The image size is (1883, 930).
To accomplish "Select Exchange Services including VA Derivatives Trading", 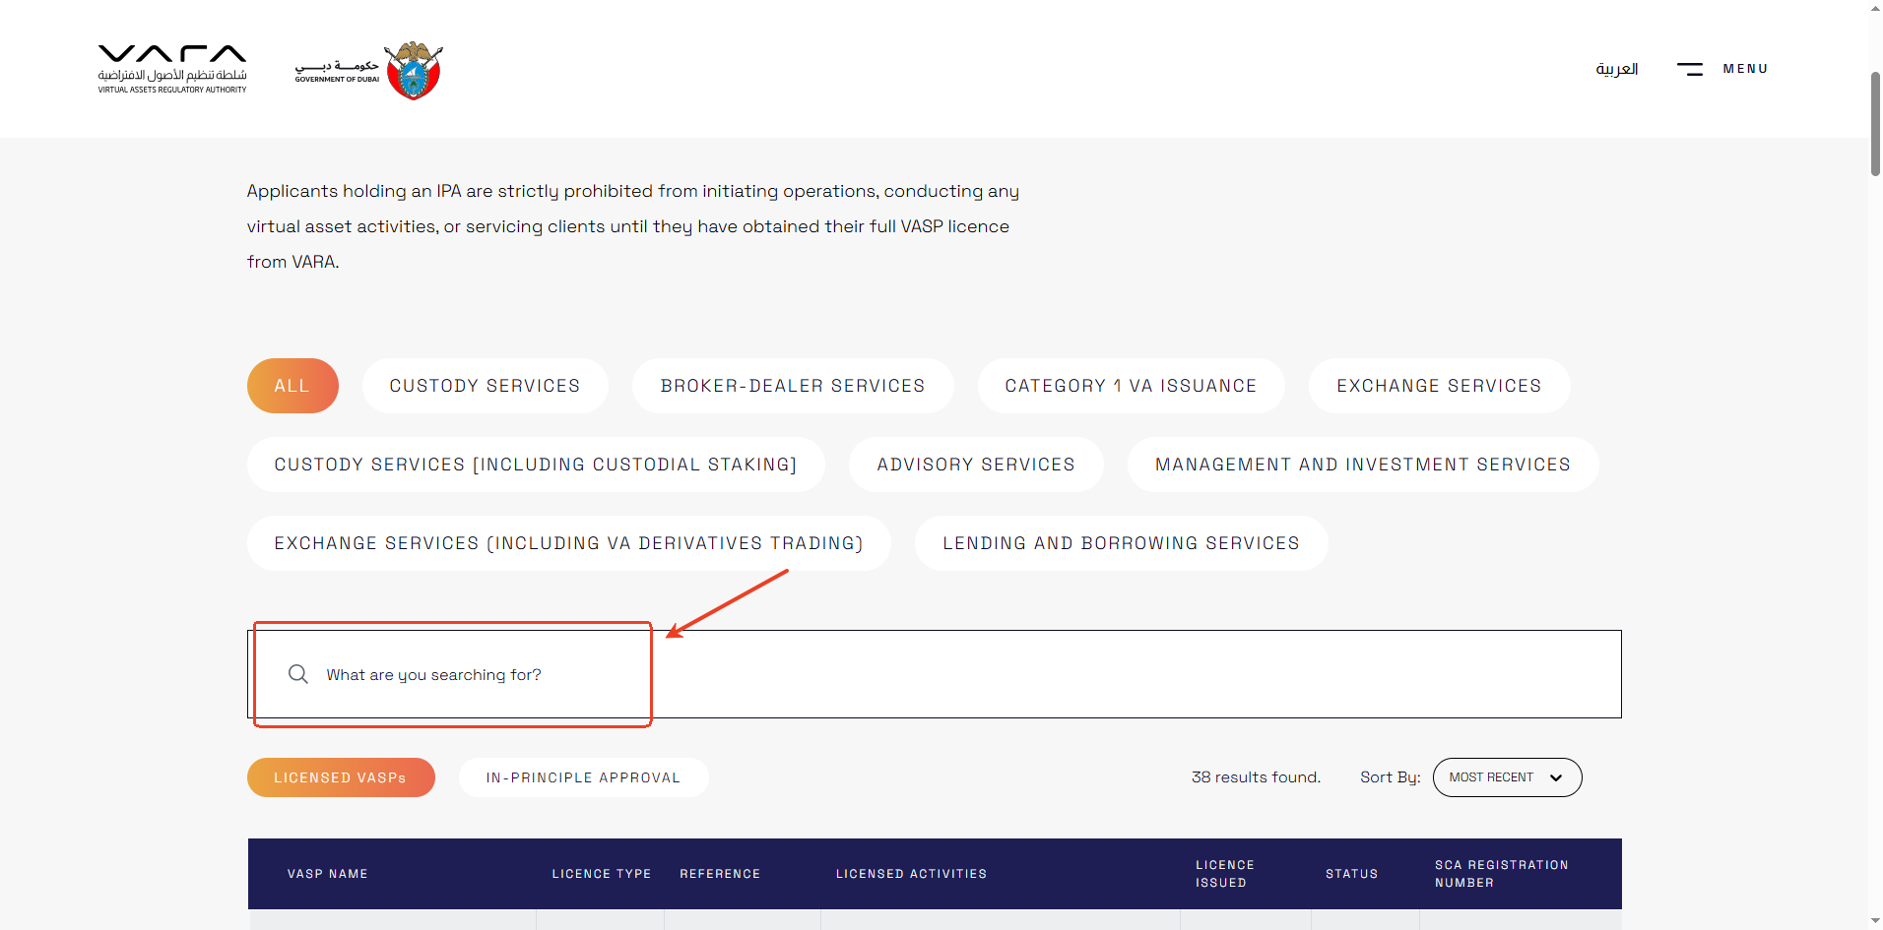I will [x=568, y=543].
